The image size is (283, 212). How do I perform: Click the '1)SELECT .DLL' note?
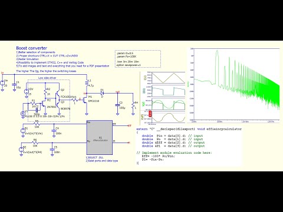pyautogui.click(x=94, y=157)
